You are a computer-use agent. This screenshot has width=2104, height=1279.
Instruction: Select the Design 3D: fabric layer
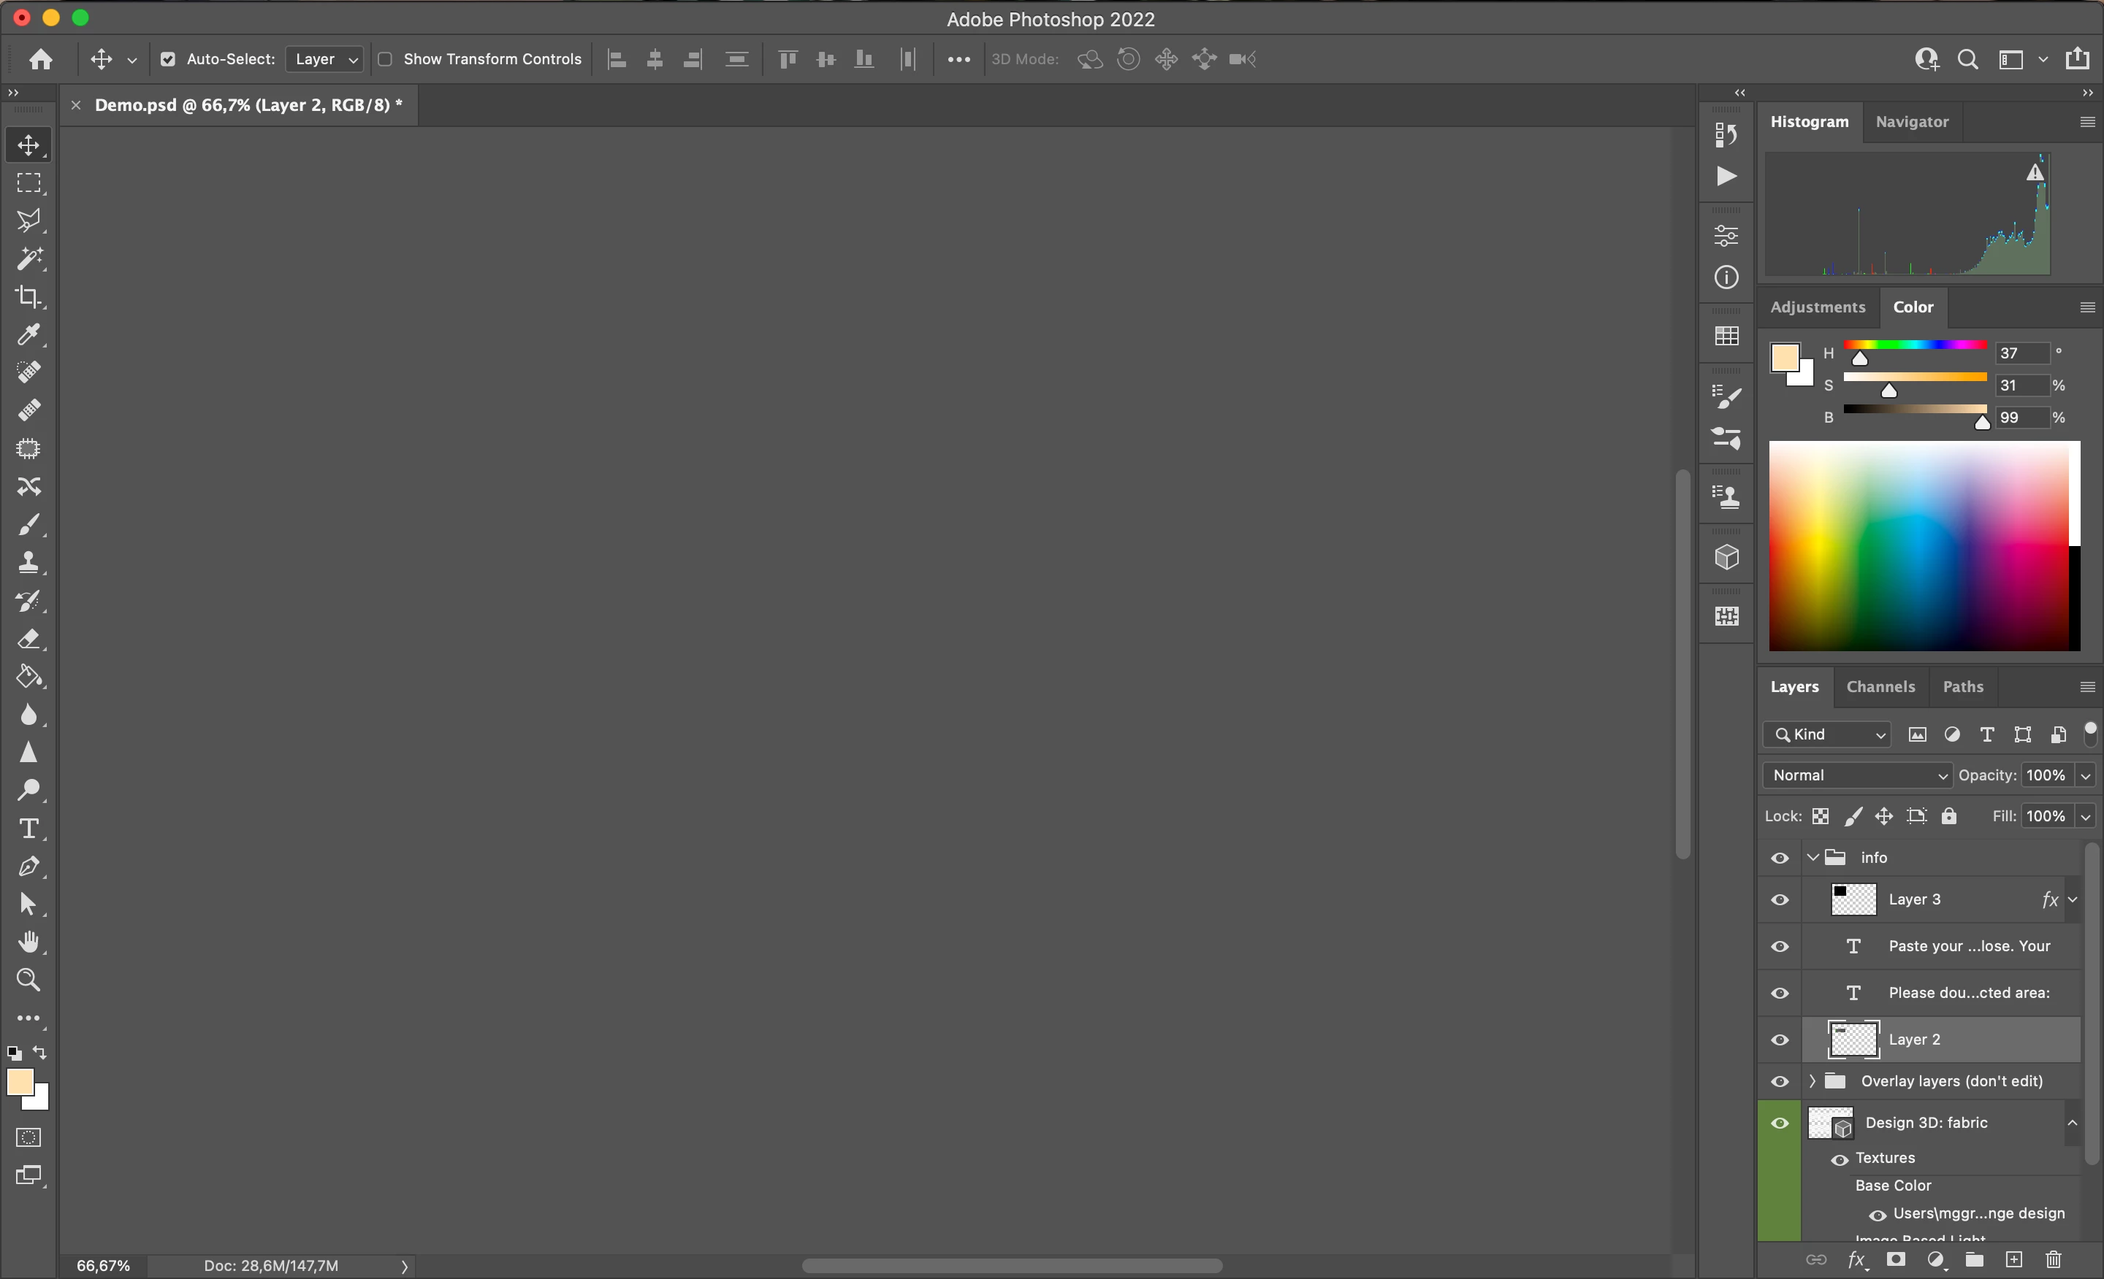point(1926,1123)
